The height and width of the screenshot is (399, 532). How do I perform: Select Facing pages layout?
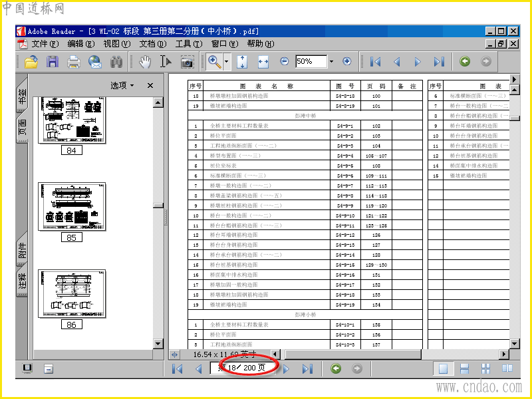point(507,368)
